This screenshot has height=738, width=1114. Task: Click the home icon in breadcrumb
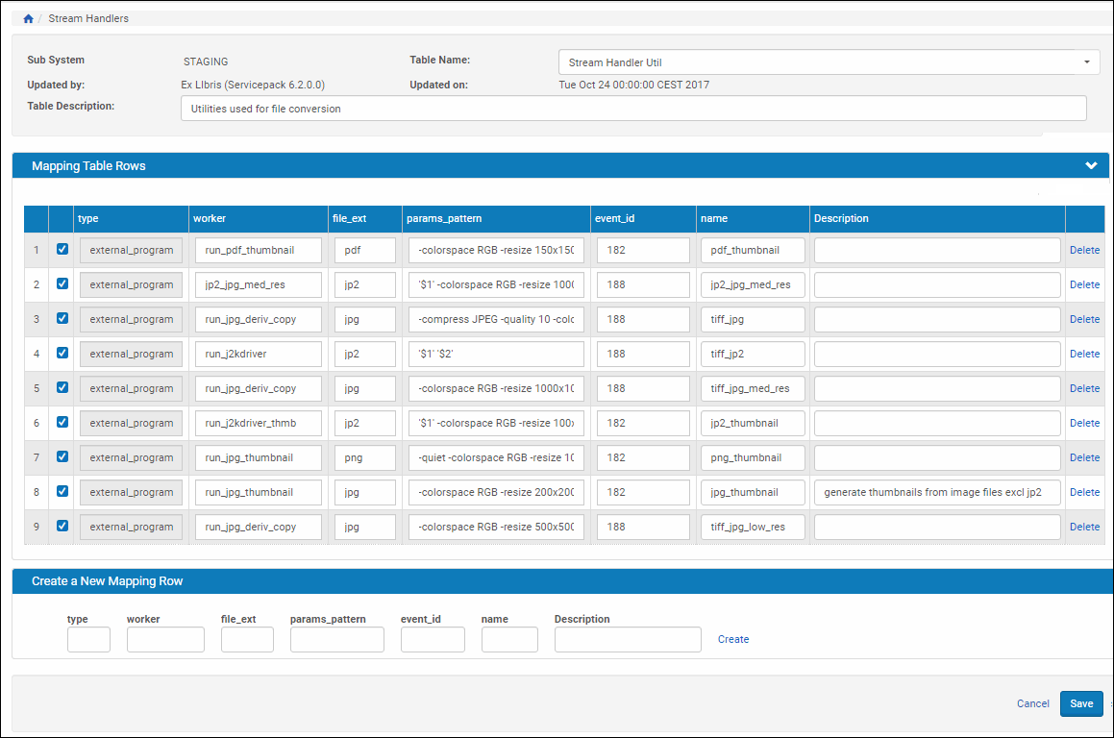pyautogui.click(x=29, y=18)
